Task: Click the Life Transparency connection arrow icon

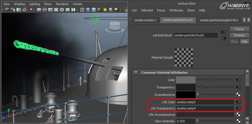Action: tap(238, 108)
